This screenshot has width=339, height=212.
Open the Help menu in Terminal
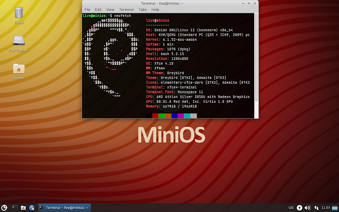tap(155, 10)
